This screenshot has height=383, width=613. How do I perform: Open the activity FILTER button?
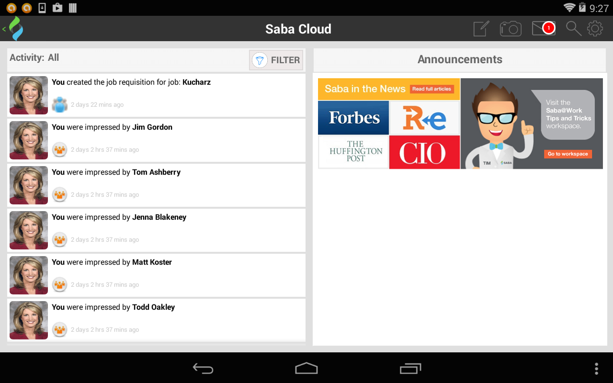pyautogui.click(x=276, y=60)
